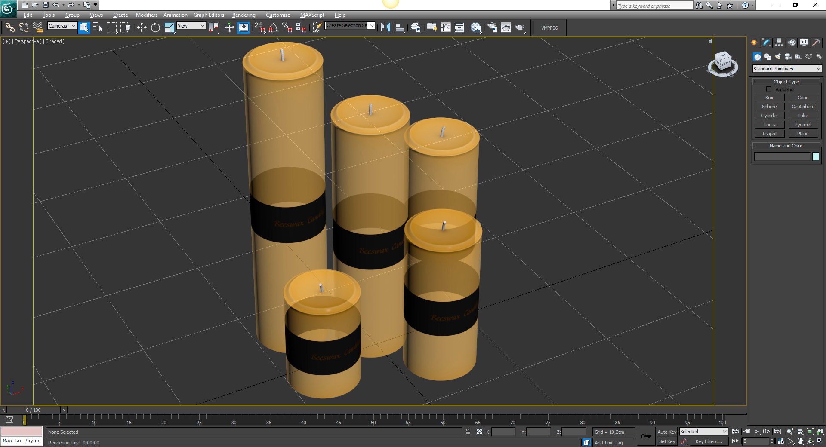Viewport: 826px width, 447px height.
Task: Click the time slider 0 / 100 handle
Action: click(34, 410)
